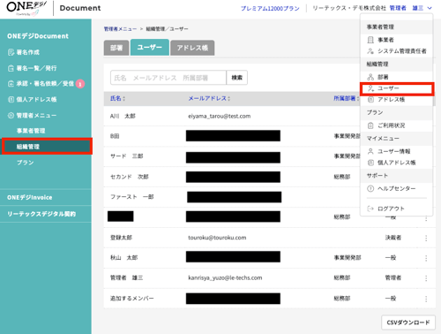Click the 署名一覧／発行 sidebar icon

coord(11,68)
